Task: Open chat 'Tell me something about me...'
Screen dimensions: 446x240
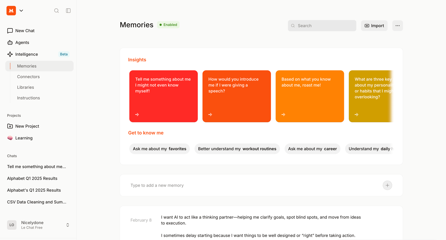Action: pos(37,167)
